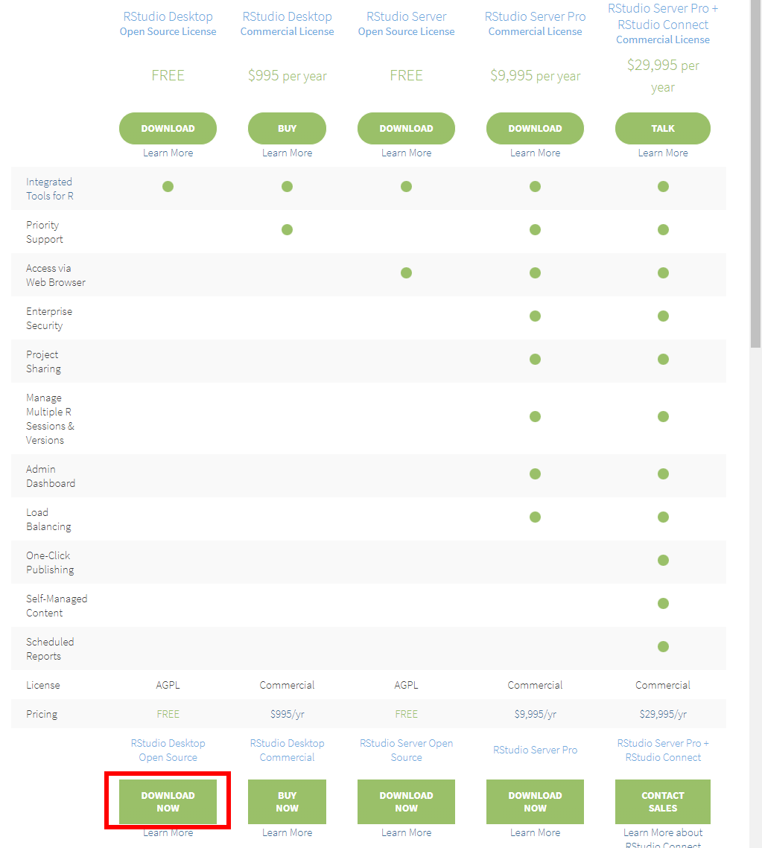The image size is (762, 848).
Task: Click RStudio Server Pro Commercial License heading
Action: [x=535, y=24]
